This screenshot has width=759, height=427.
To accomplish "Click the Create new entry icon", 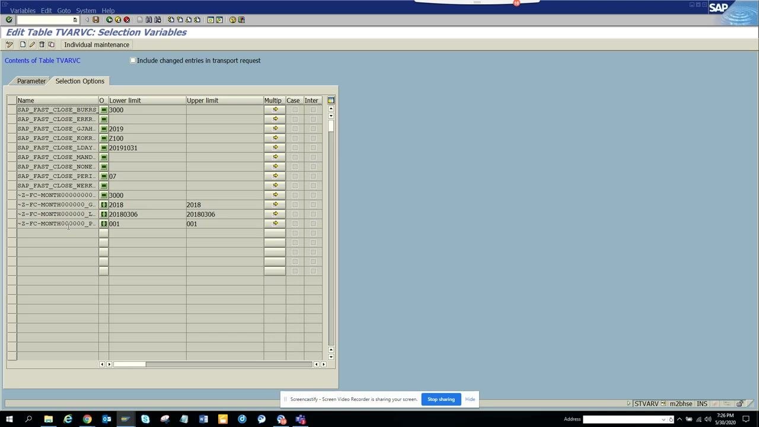I will coord(23,44).
